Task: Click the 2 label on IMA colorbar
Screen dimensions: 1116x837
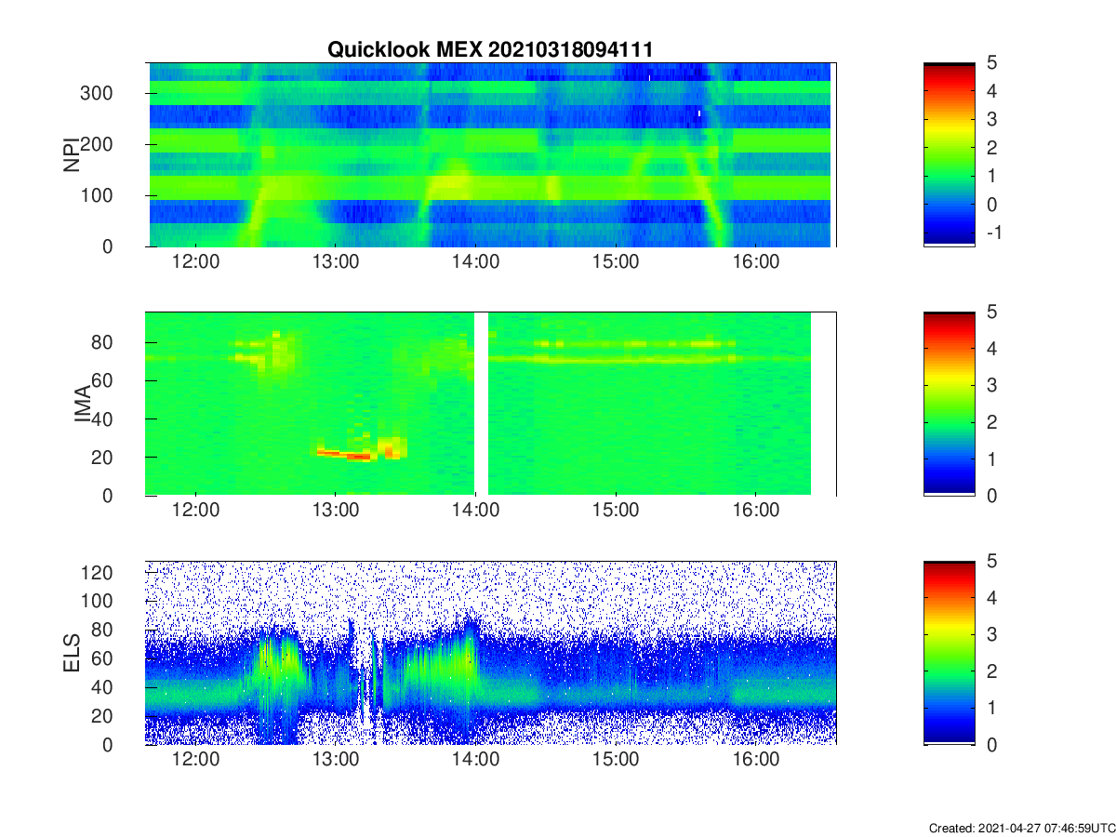Action: [991, 422]
